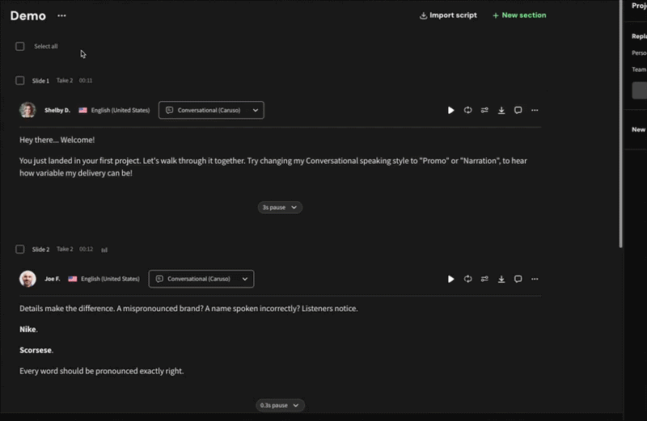Download the Slide 1 audio clip
The image size is (647, 421).
pyautogui.click(x=501, y=111)
